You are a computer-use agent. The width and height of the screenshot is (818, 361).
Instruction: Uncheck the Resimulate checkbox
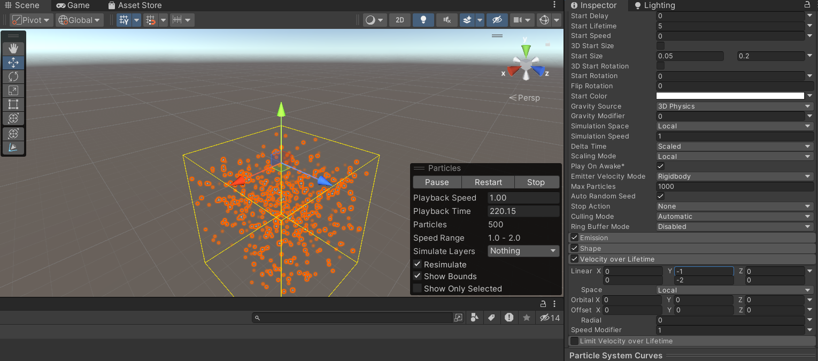pos(418,264)
